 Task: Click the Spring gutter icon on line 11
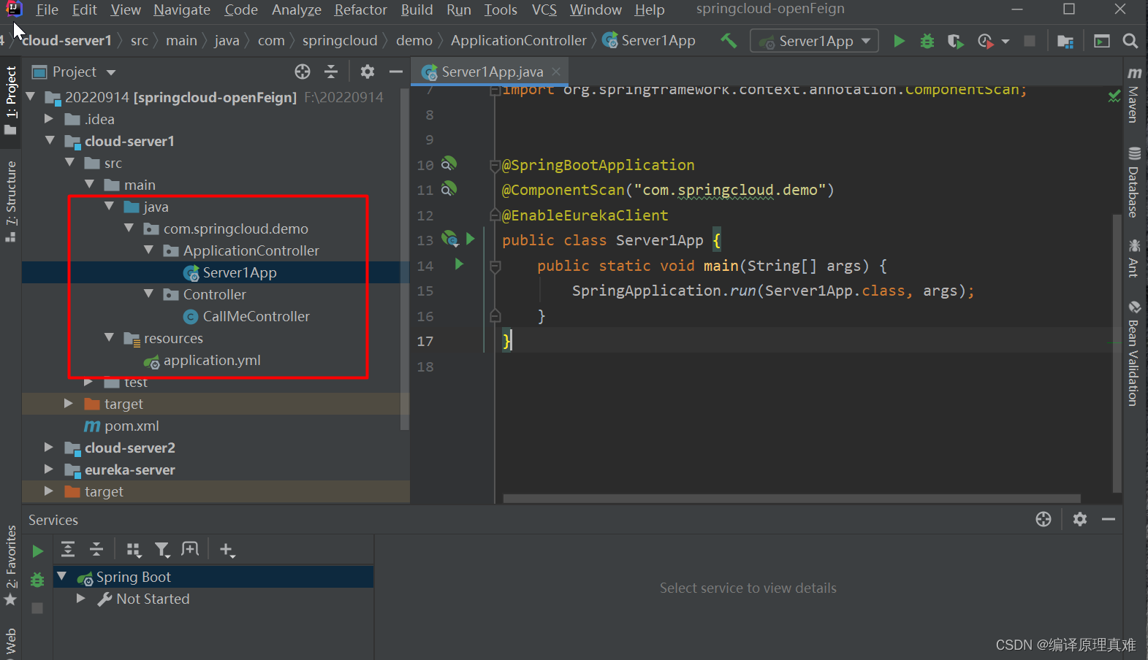coord(449,189)
